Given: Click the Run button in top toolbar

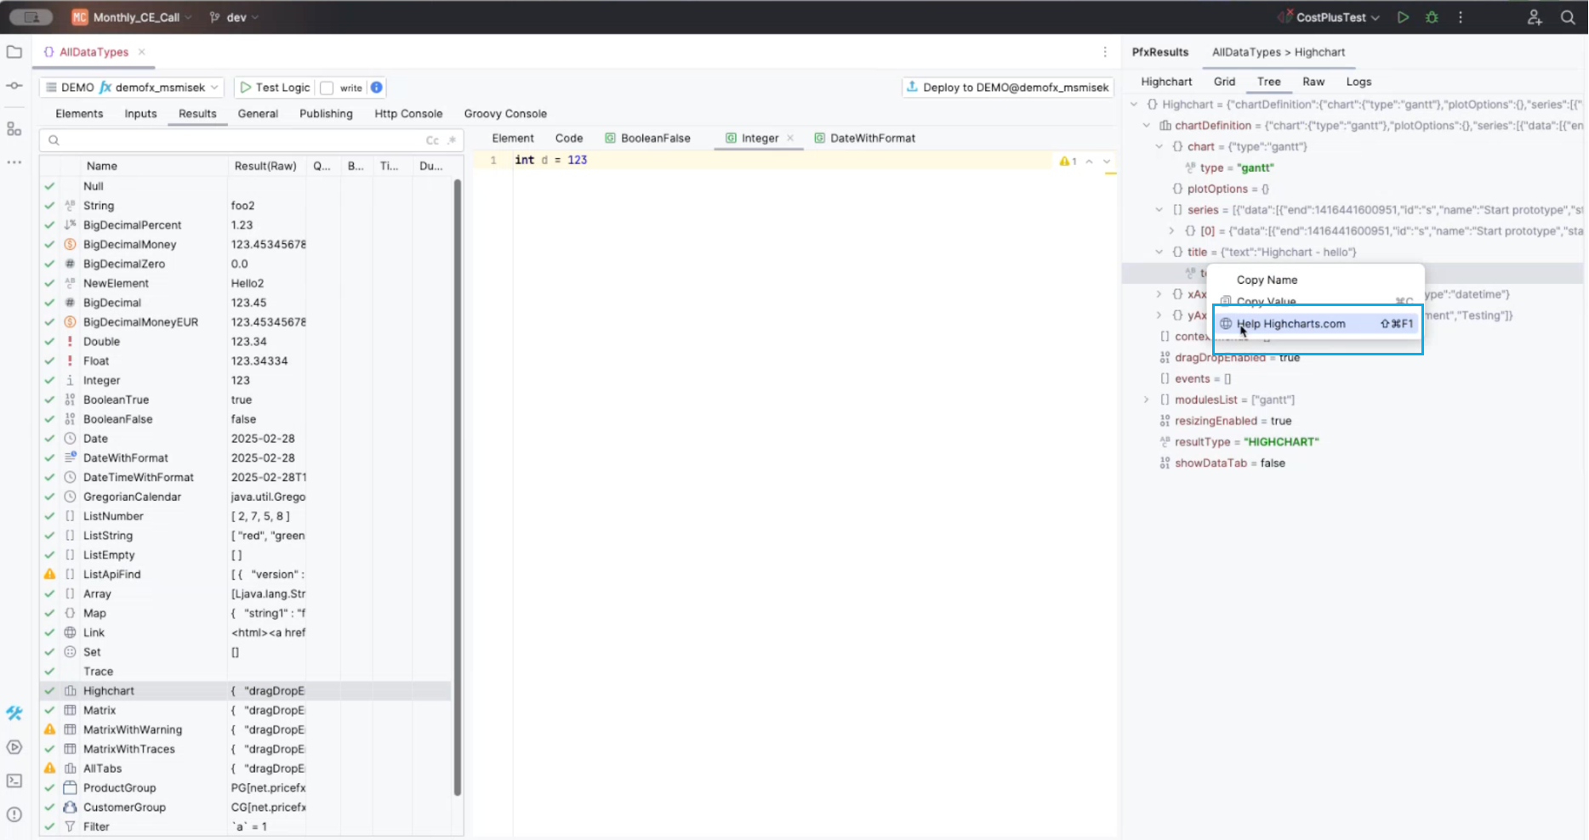Looking at the screenshot, I should point(1403,17).
